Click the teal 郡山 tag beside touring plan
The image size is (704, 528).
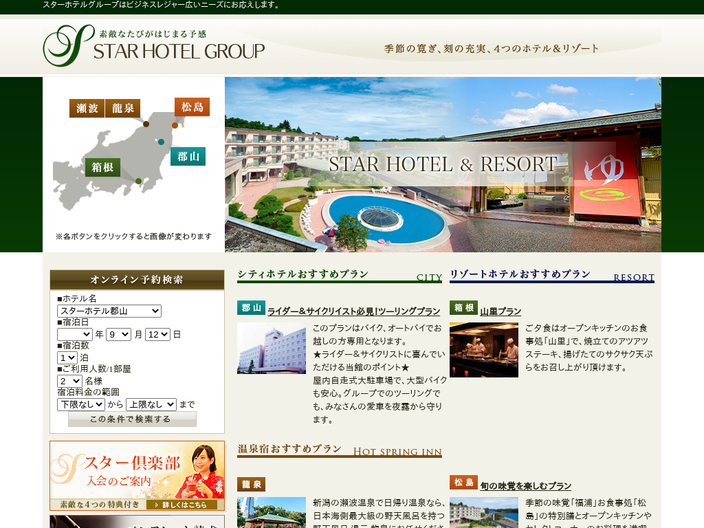pyautogui.click(x=251, y=307)
